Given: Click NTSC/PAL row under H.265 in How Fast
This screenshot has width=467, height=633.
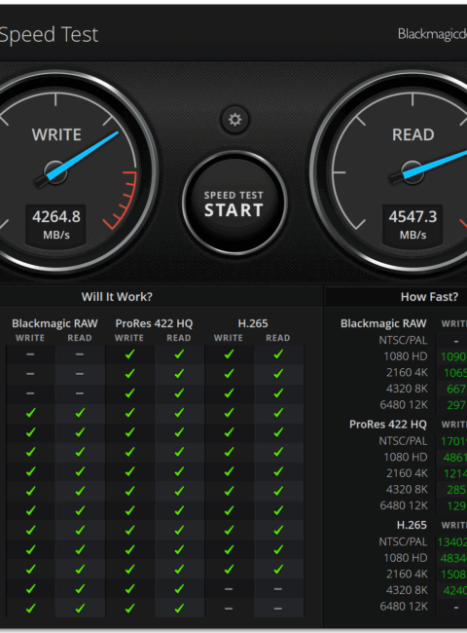Looking at the screenshot, I should (x=403, y=541).
